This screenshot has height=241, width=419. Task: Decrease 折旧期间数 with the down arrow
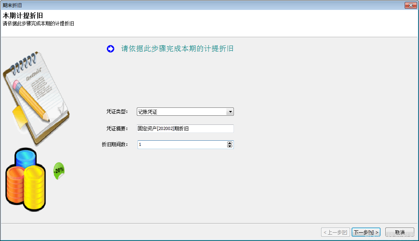(230, 146)
